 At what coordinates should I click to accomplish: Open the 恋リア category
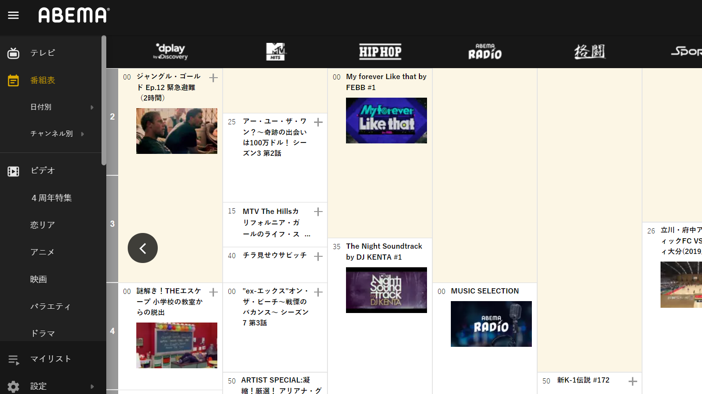43,225
